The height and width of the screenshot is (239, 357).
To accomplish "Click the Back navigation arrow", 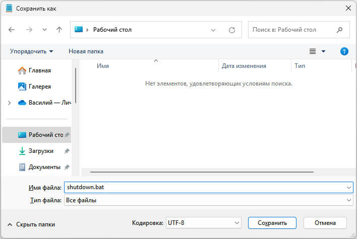I will click(x=12, y=30).
